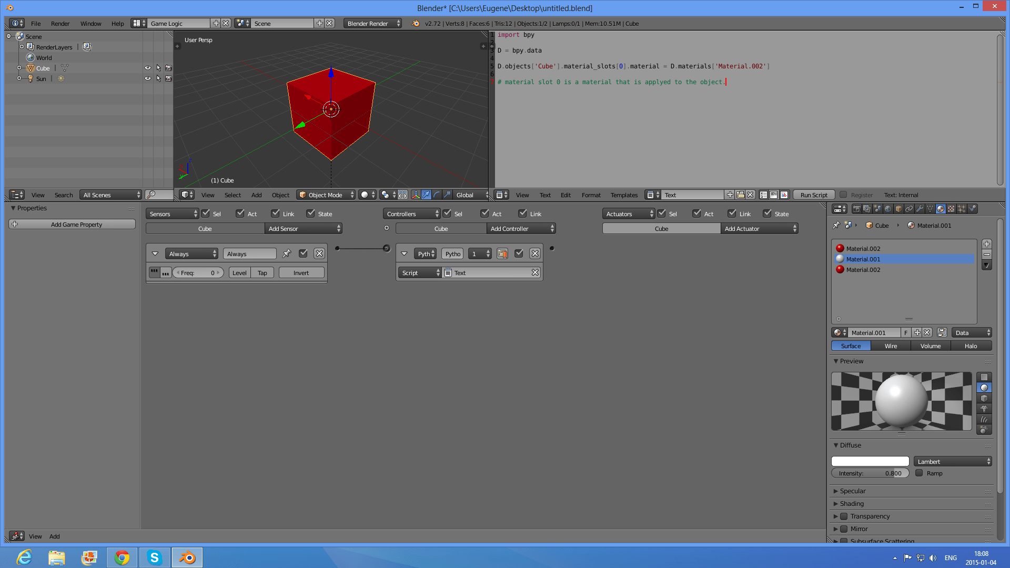Pin the Always sensor

(x=287, y=253)
